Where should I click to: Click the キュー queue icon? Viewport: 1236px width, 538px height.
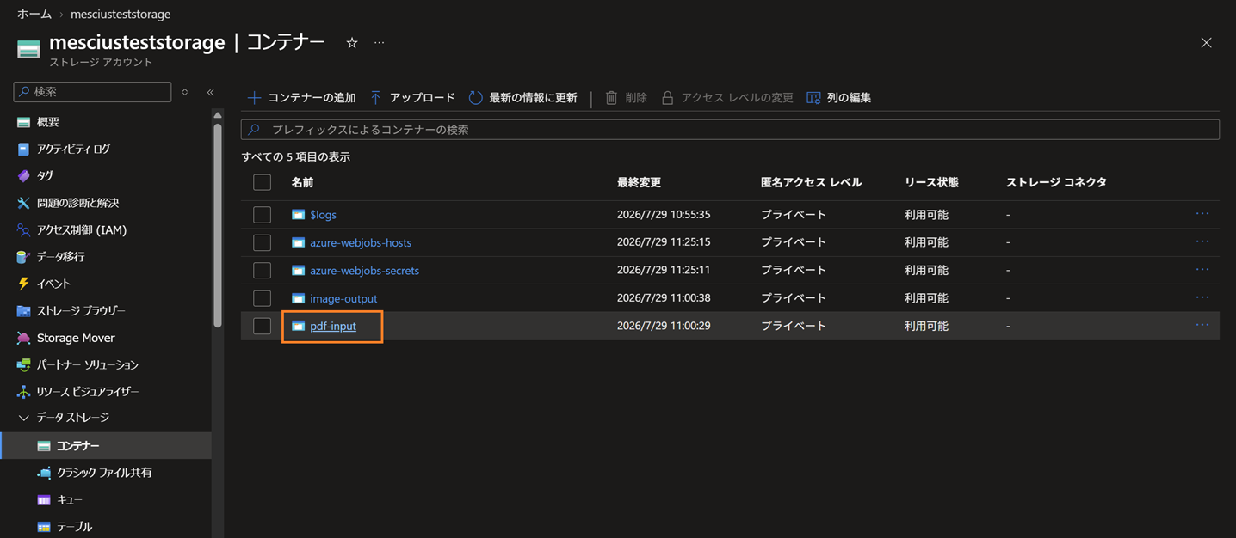point(44,500)
